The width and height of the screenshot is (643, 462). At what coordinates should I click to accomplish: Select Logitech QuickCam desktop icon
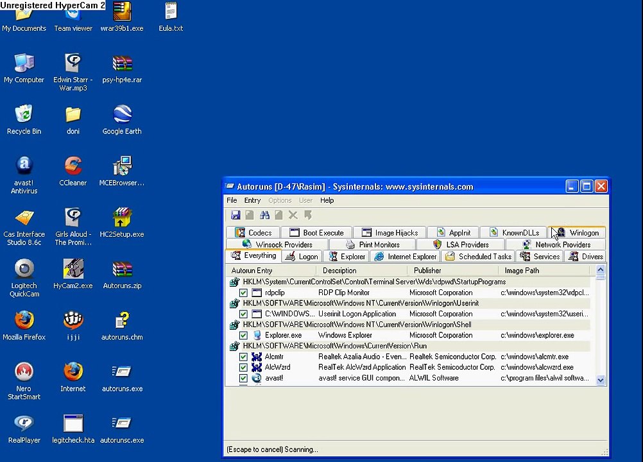24,278
